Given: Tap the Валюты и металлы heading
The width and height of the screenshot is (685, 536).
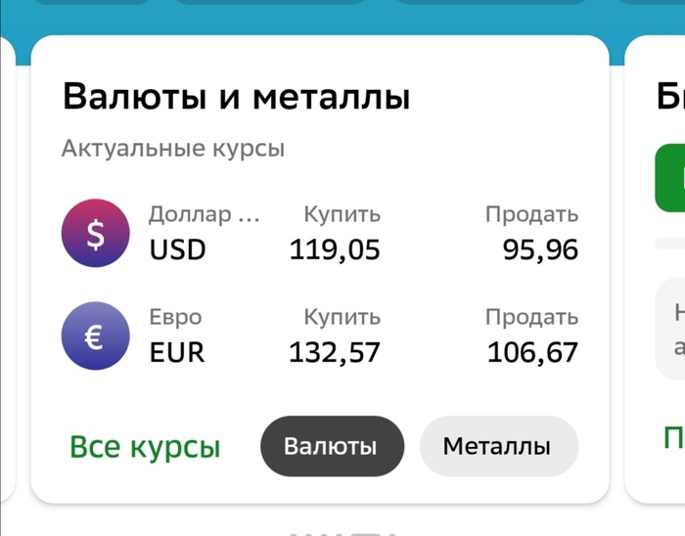Looking at the screenshot, I should pyautogui.click(x=236, y=97).
